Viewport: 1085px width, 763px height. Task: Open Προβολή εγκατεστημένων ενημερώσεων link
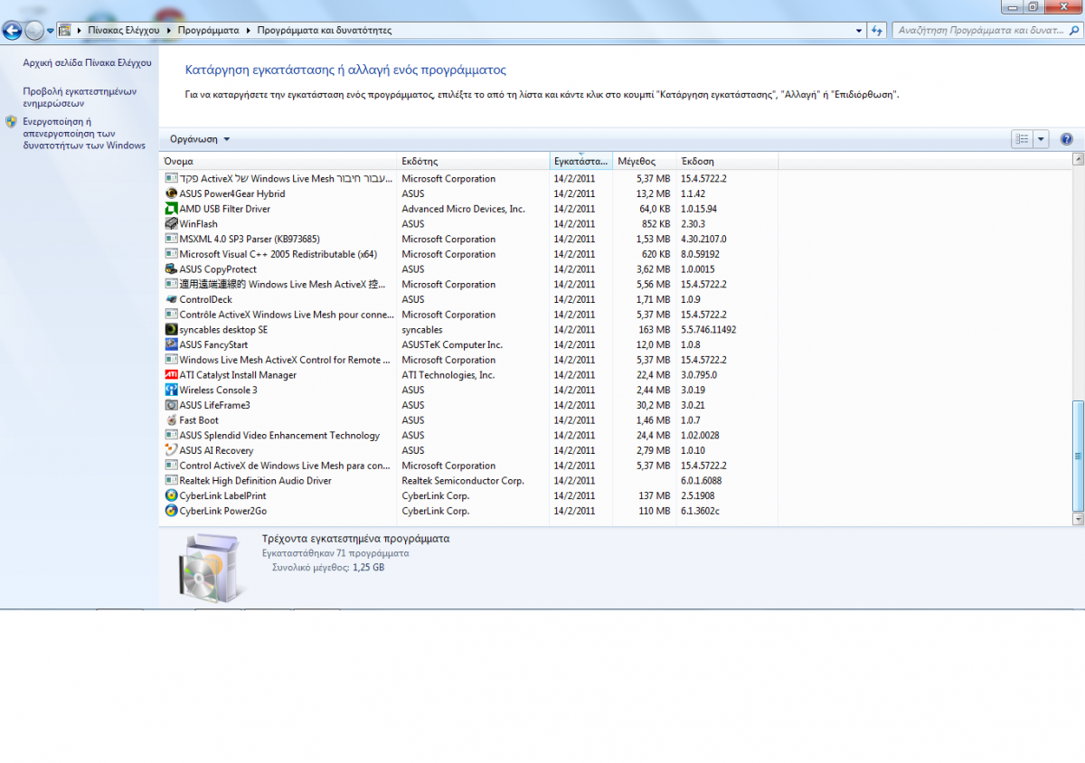[80, 97]
